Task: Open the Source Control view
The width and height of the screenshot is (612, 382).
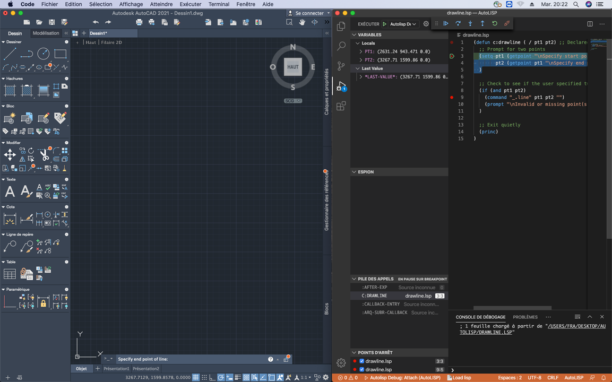Action: pyautogui.click(x=341, y=66)
